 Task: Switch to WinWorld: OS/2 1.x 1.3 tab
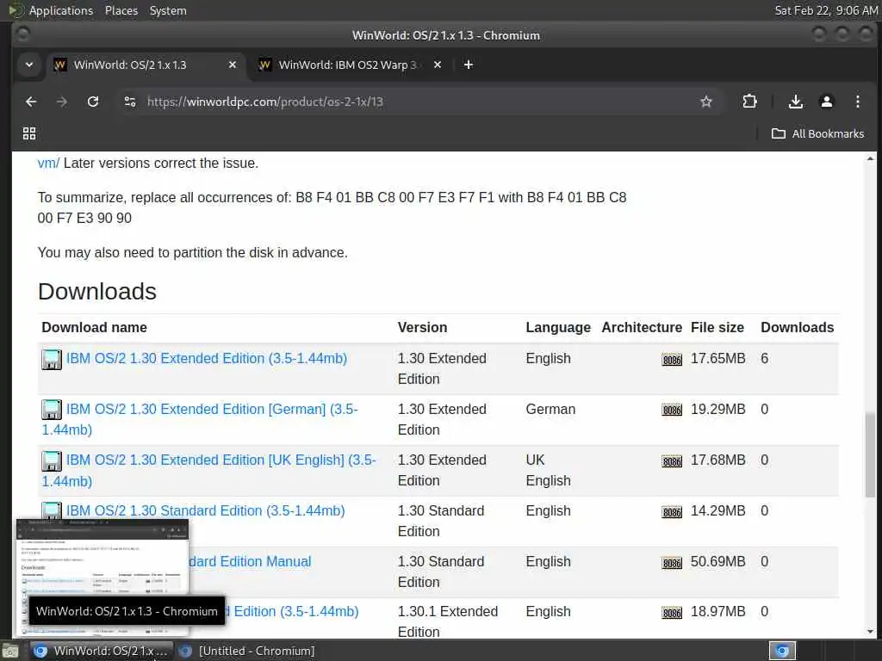click(145, 65)
